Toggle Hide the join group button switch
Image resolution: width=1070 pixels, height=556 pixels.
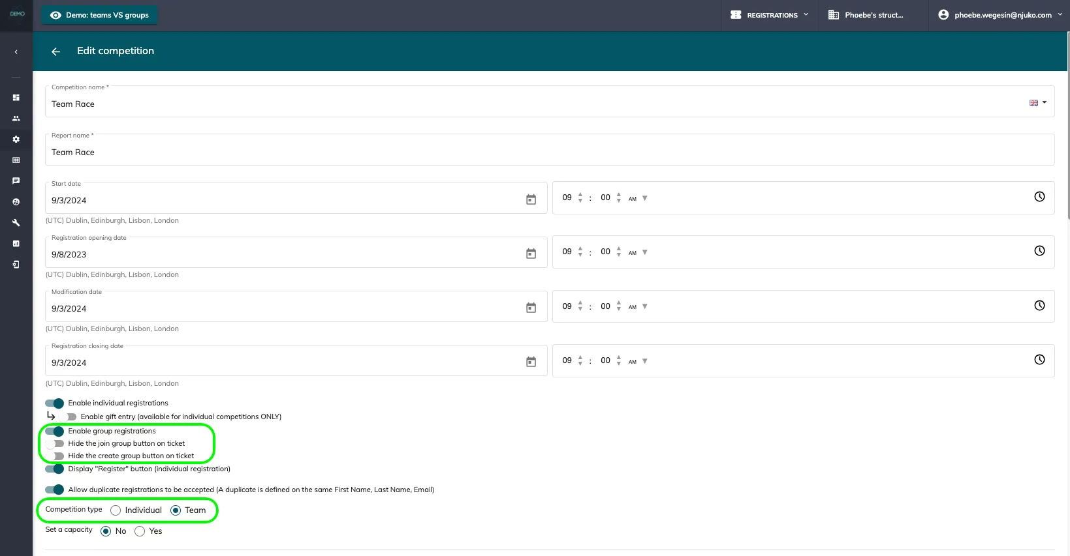[x=55, y=444]
